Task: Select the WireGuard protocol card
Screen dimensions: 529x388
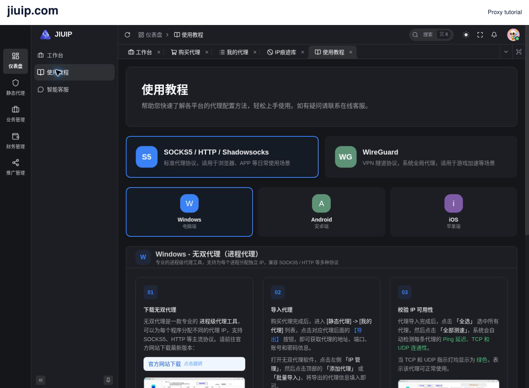Action: coord(421,157)
